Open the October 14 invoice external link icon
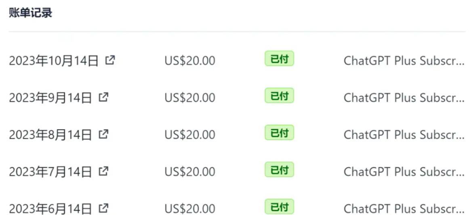Viewport: 469px width, 215px height. (110, 60)
